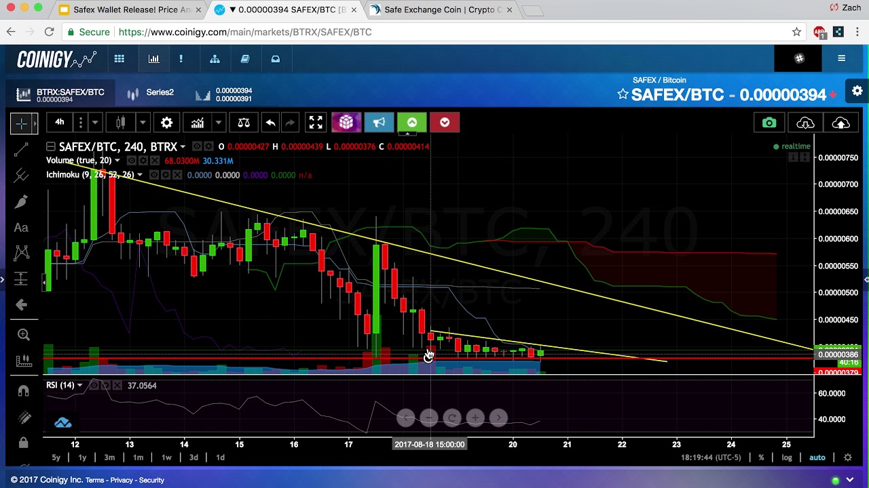Toggle visibility of RSI indicator
The width and height of the screenshot is (869, 488).
pos(94,386)
